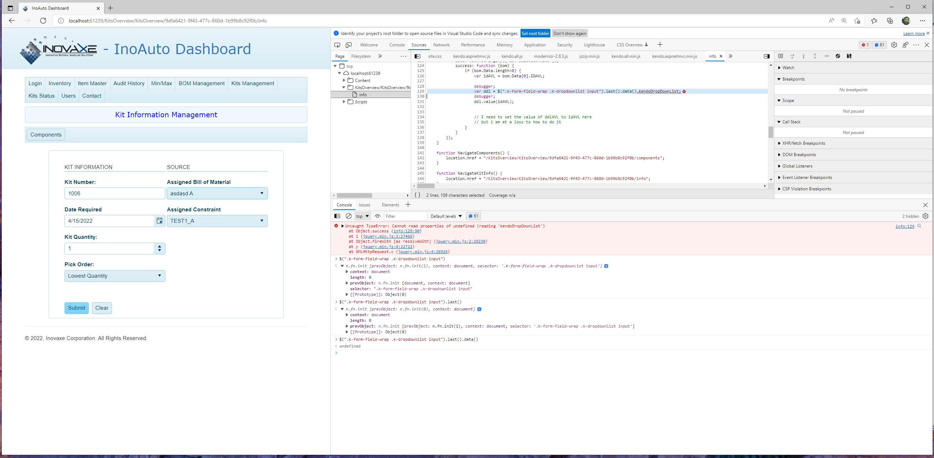Click the browser refresh icon

[x=43, y=21]
